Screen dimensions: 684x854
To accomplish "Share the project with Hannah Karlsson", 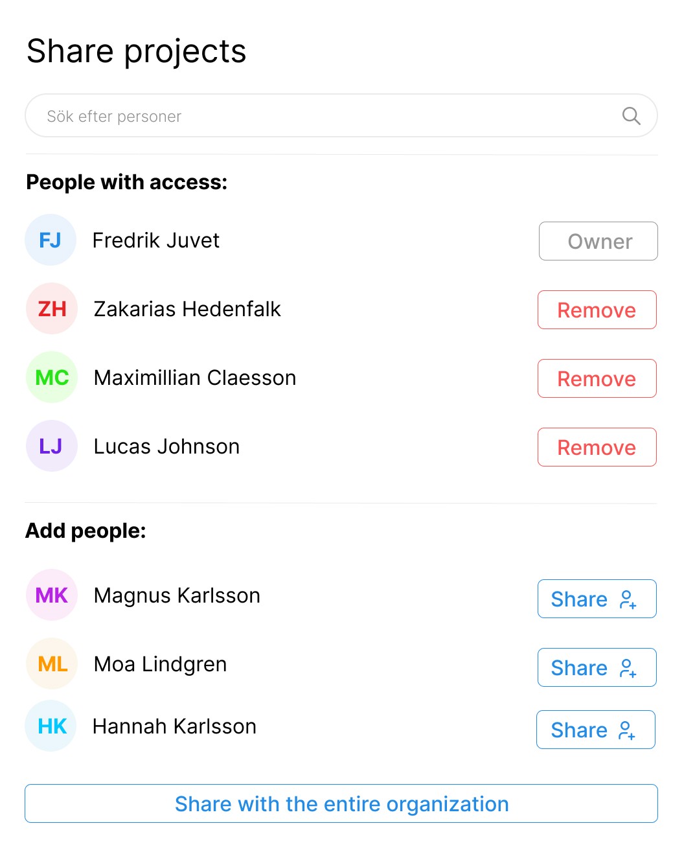I will [595, 730].
